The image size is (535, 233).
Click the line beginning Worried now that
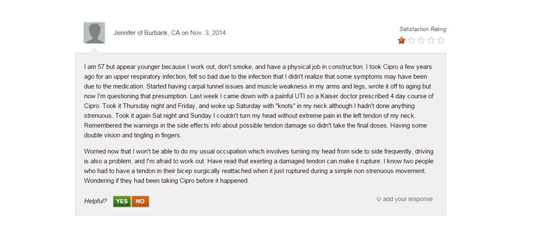(259, 151)
